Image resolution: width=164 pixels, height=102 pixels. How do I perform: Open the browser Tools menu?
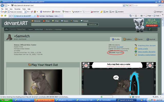[24, 9]
